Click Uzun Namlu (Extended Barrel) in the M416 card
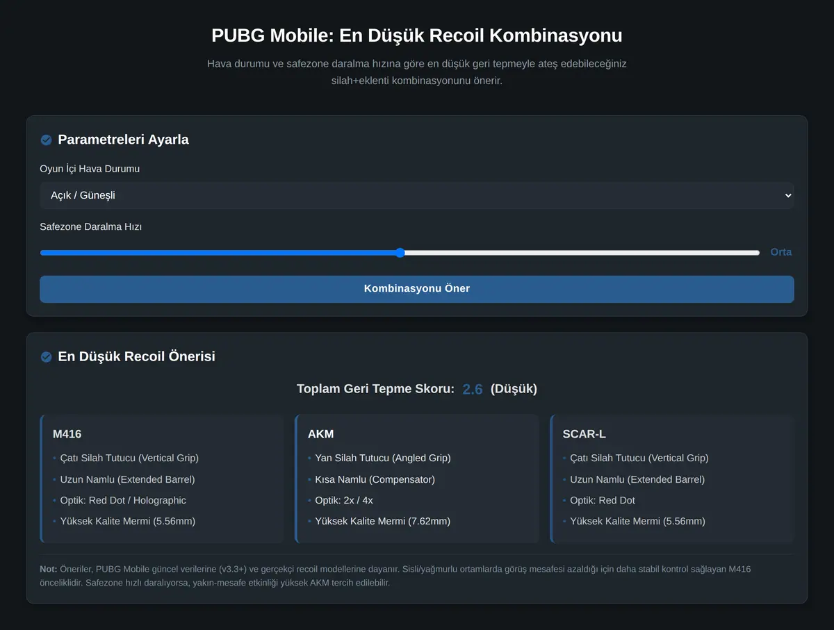834x630 pixels. pos(127,479)
